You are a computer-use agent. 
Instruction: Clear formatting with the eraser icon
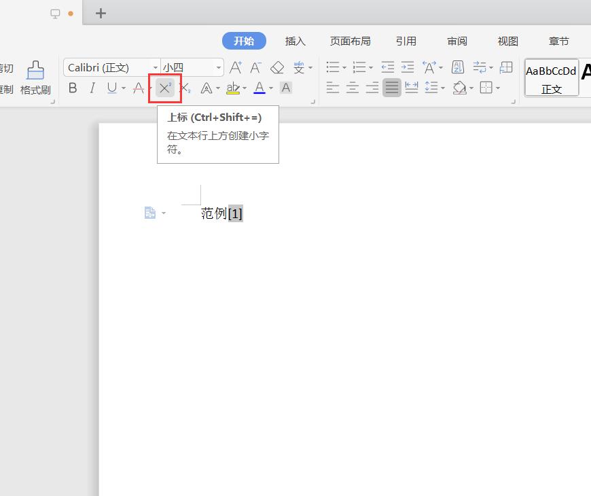277,67
